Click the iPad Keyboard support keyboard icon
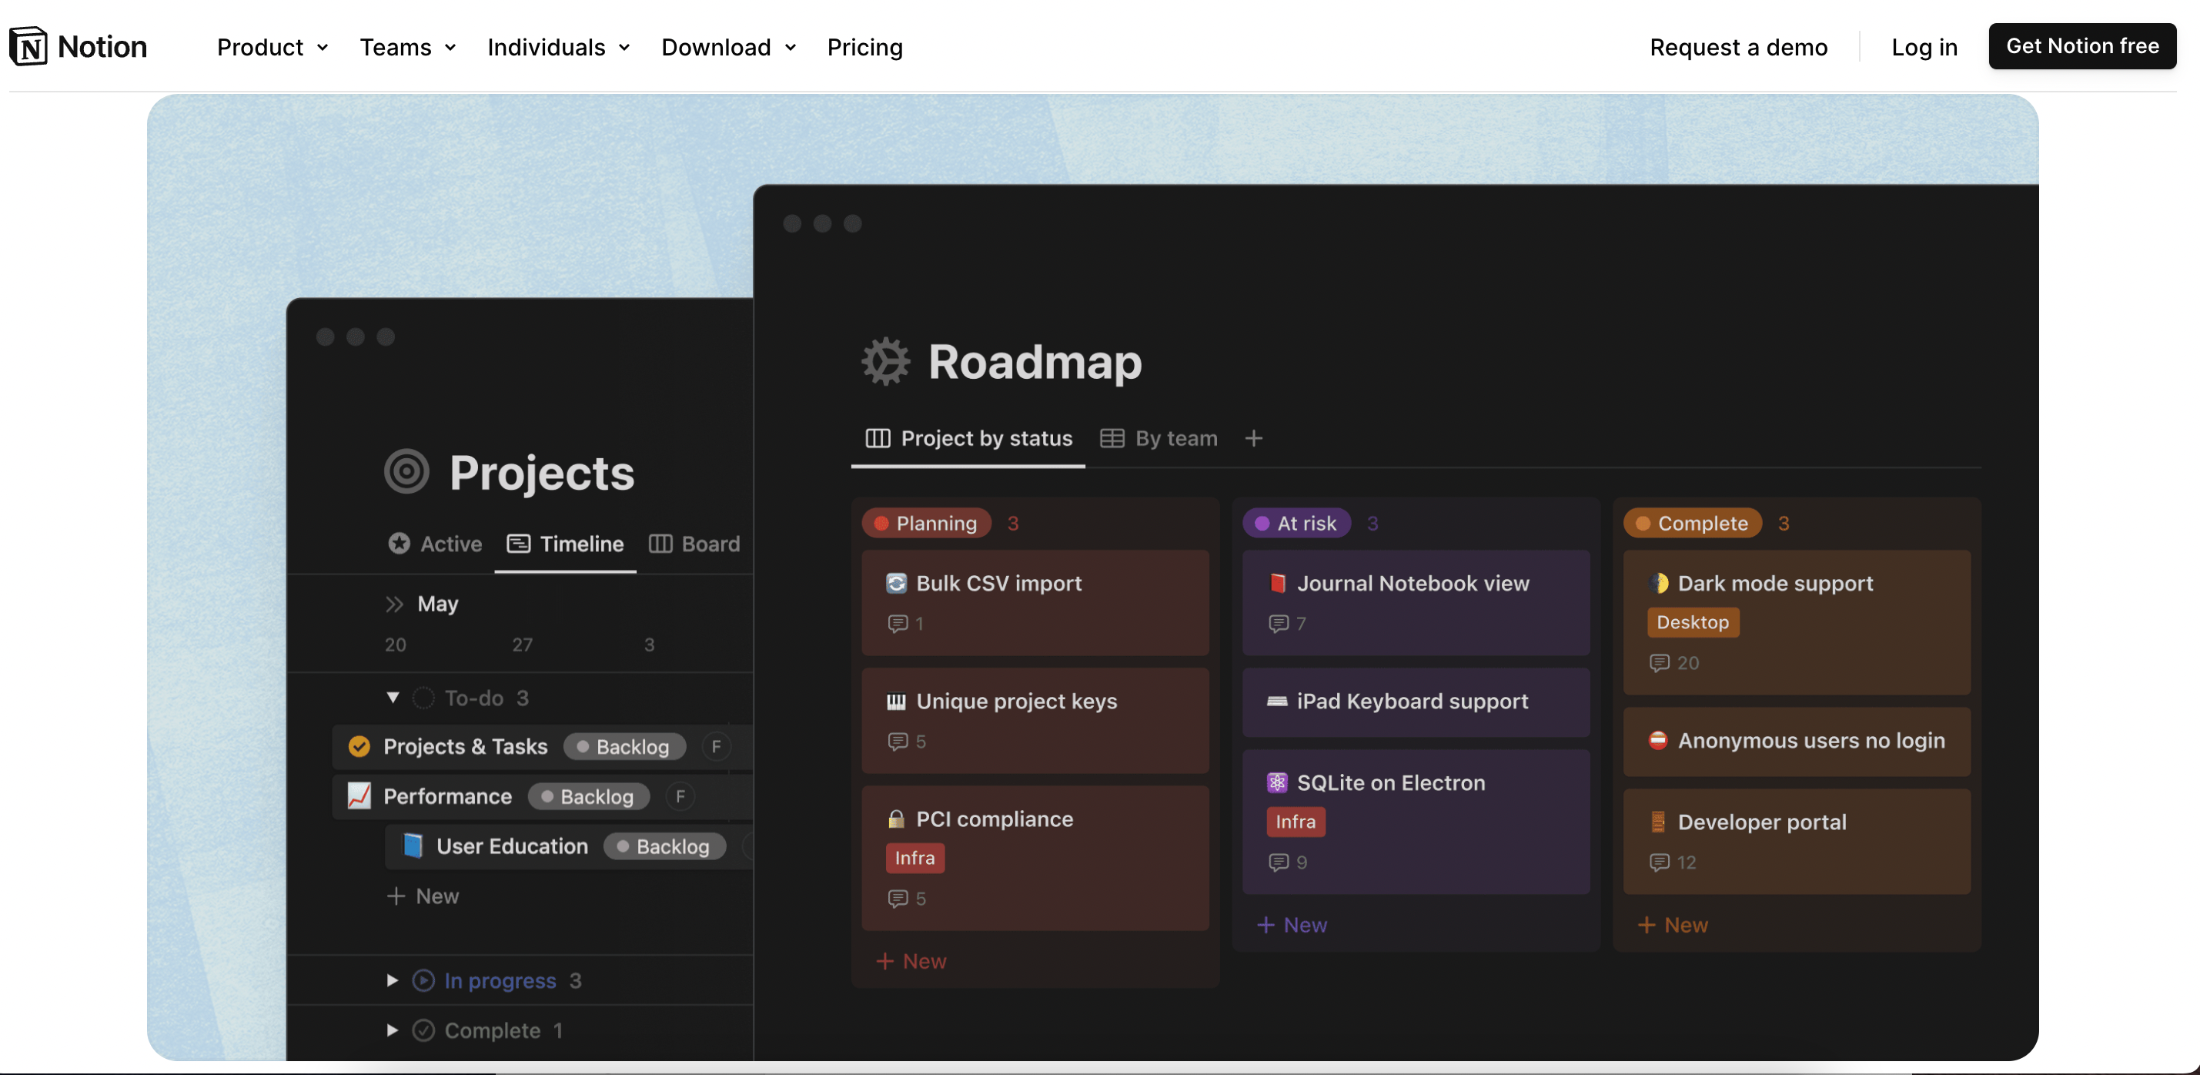 point(1278,702)
